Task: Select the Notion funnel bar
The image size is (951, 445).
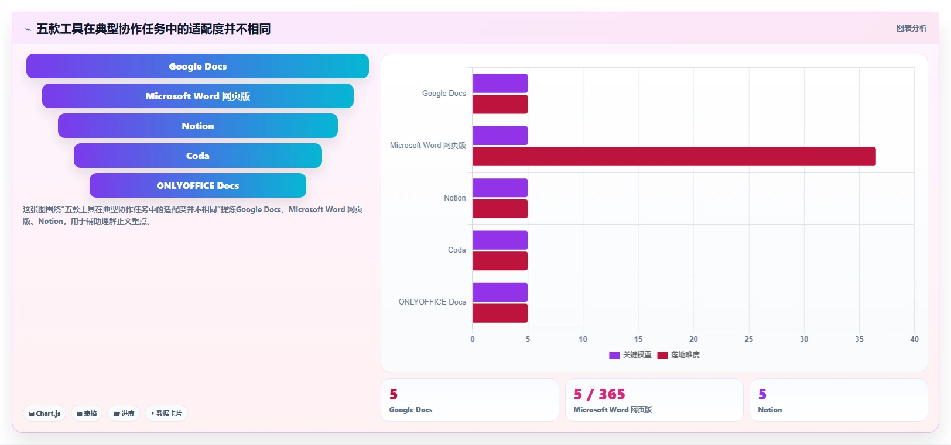Action: [x=197, y=126]
